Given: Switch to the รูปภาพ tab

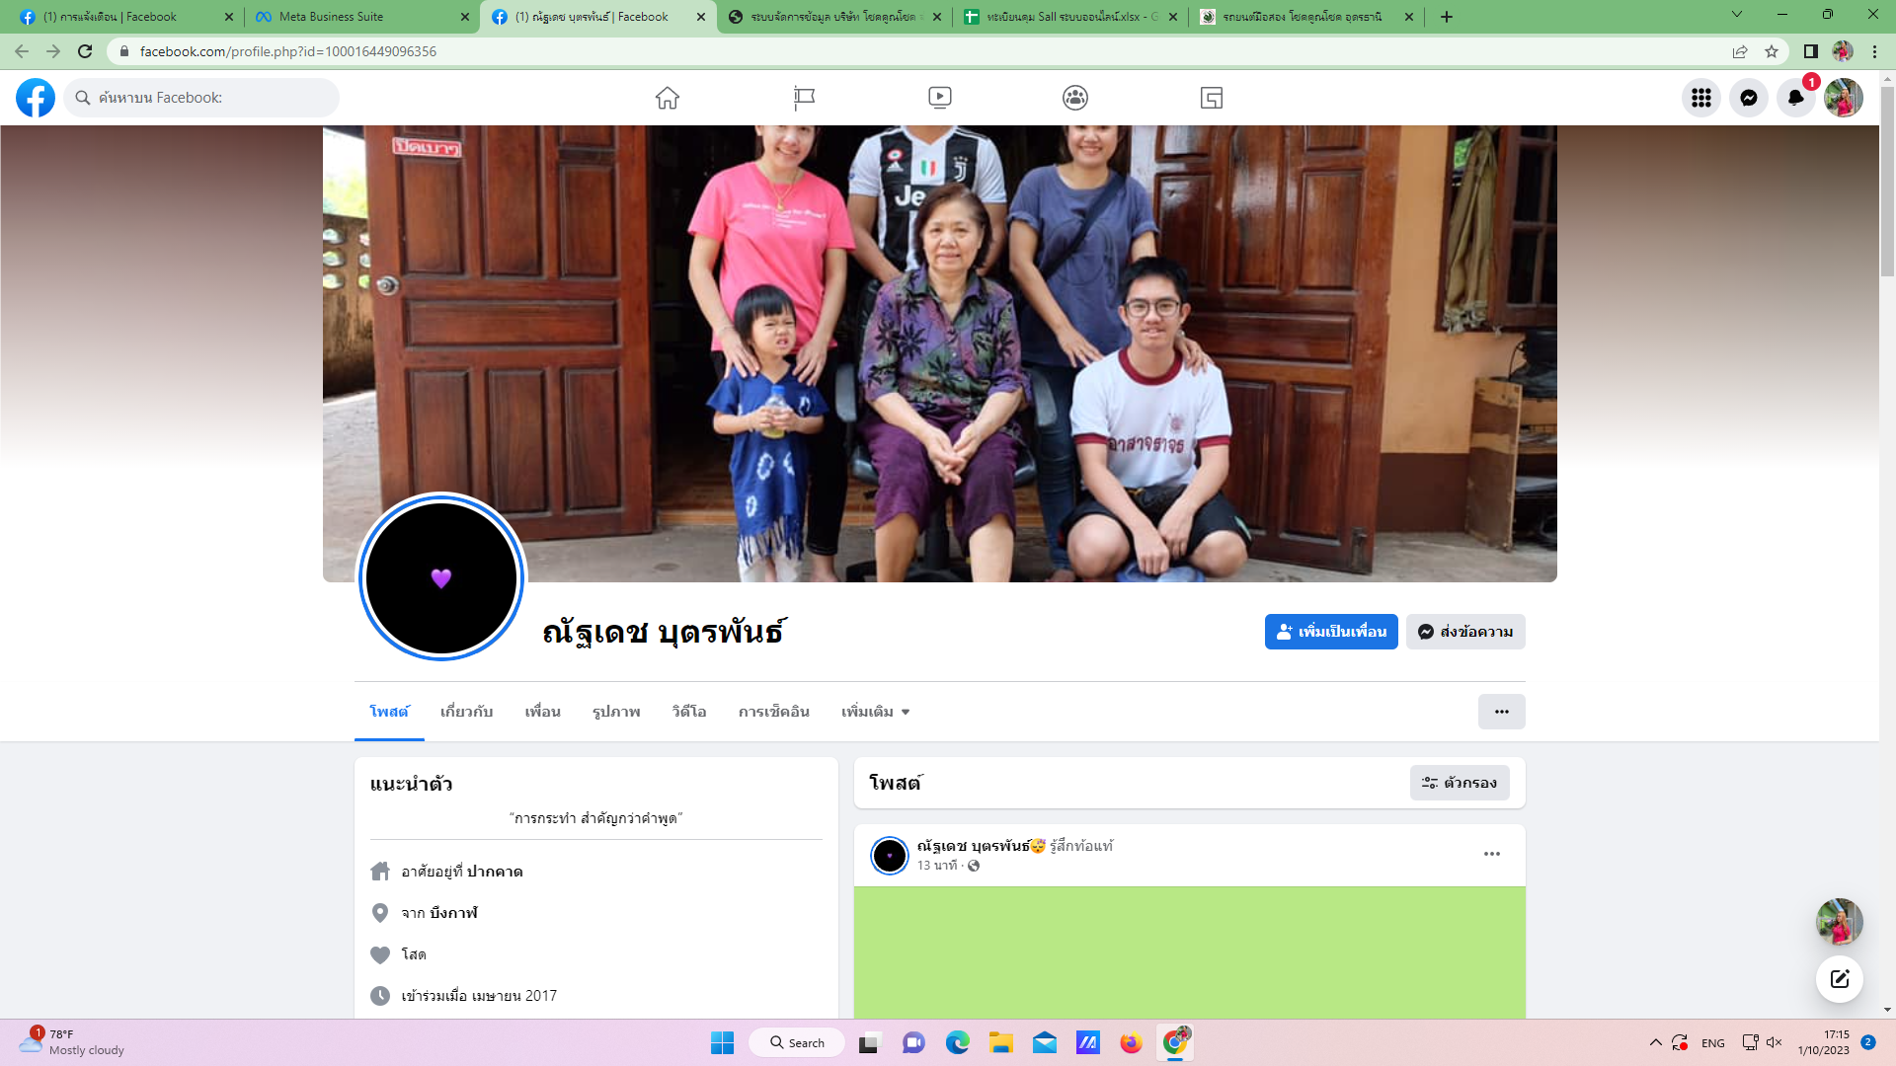Looking at the screenshot, I should click(x=616, y=712).
